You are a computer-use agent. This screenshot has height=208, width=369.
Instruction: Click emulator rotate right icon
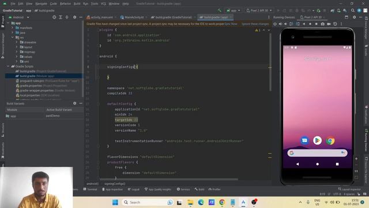(298, 24)
